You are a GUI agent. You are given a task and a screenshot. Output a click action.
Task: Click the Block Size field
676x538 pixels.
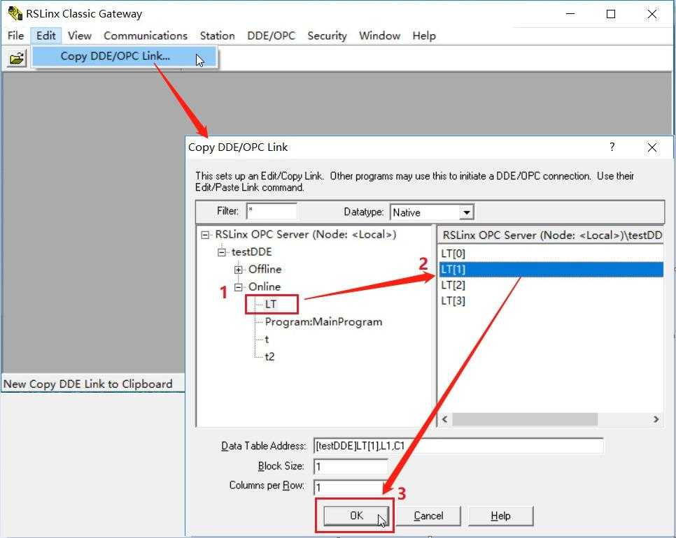351,467
